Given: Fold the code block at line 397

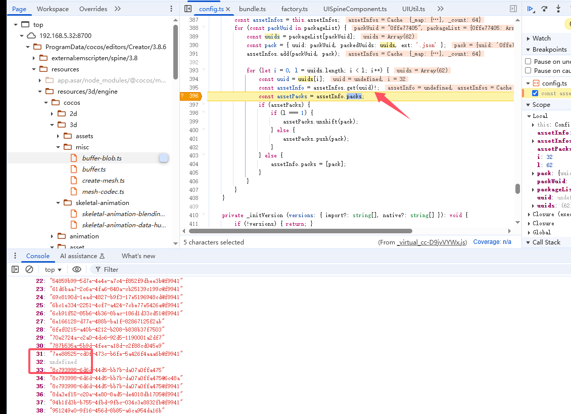Looking at the screenshot, I should pyautogui.click(x=204, y=105).
